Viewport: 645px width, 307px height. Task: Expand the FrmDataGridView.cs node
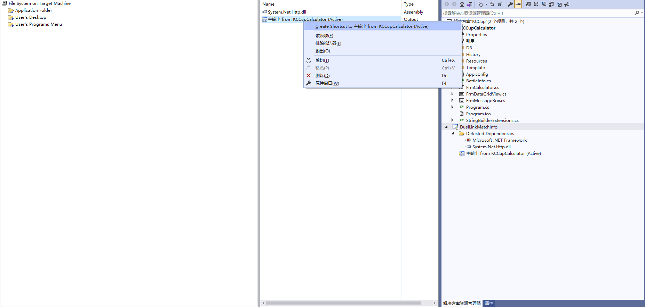coord(452,94)
